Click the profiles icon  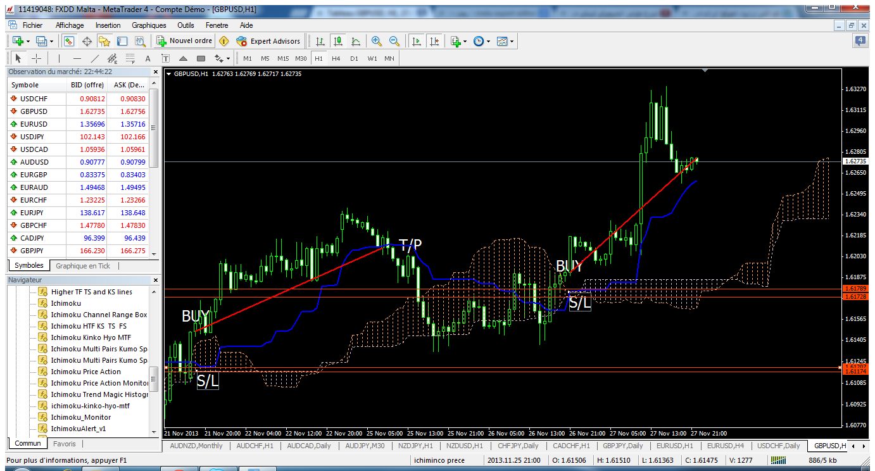click(41, 41)
